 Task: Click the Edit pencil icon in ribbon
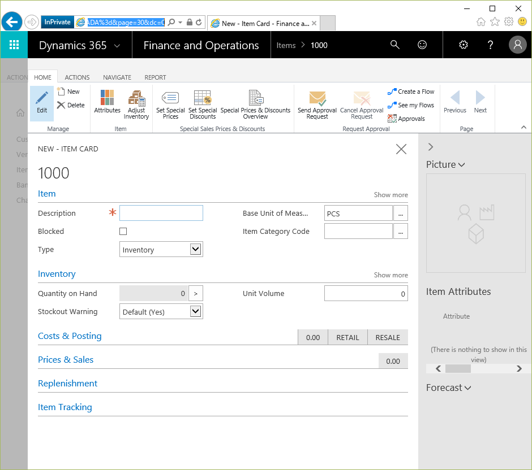(x=42, y=99)
